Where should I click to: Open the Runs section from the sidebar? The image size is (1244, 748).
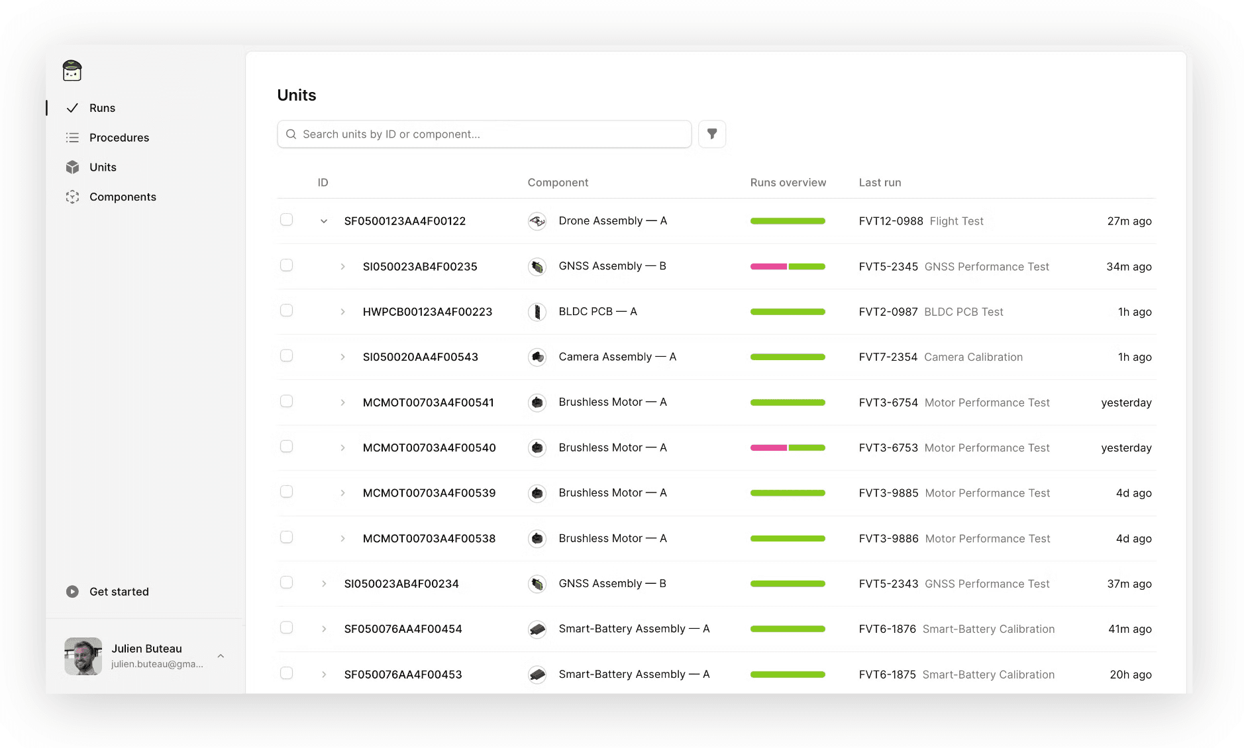(x=101, y=107)
